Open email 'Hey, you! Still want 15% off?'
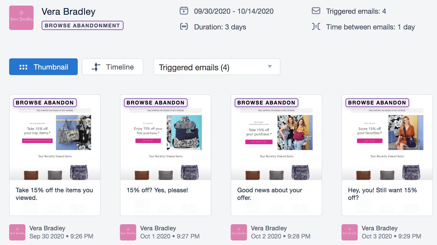The width and height of the screenshot is (437, 245). coord(387,155)
